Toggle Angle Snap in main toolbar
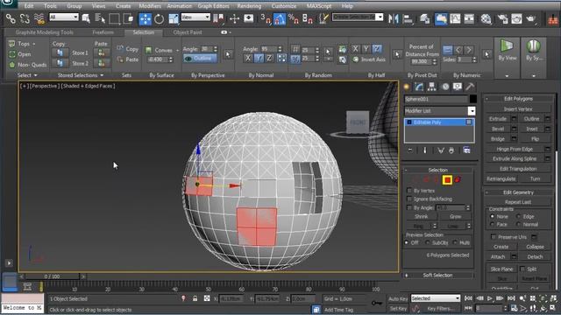 (x=280, y=18)
